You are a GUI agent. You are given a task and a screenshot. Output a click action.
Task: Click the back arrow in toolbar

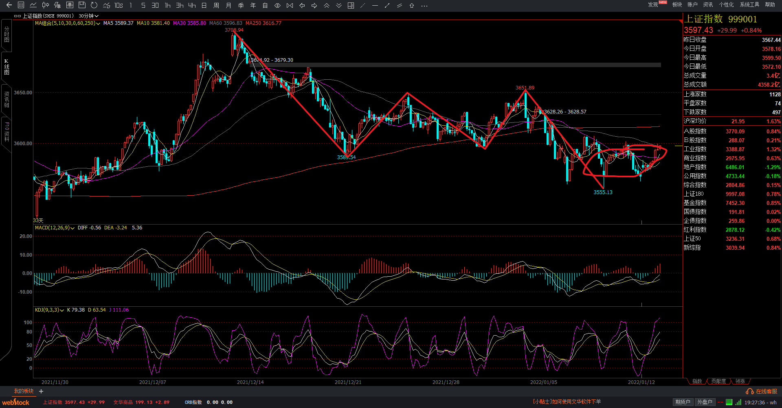pos(9,5)
